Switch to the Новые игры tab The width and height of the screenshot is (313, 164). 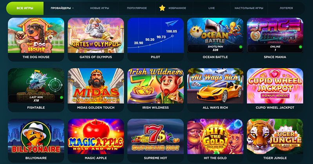coord(100,8)
